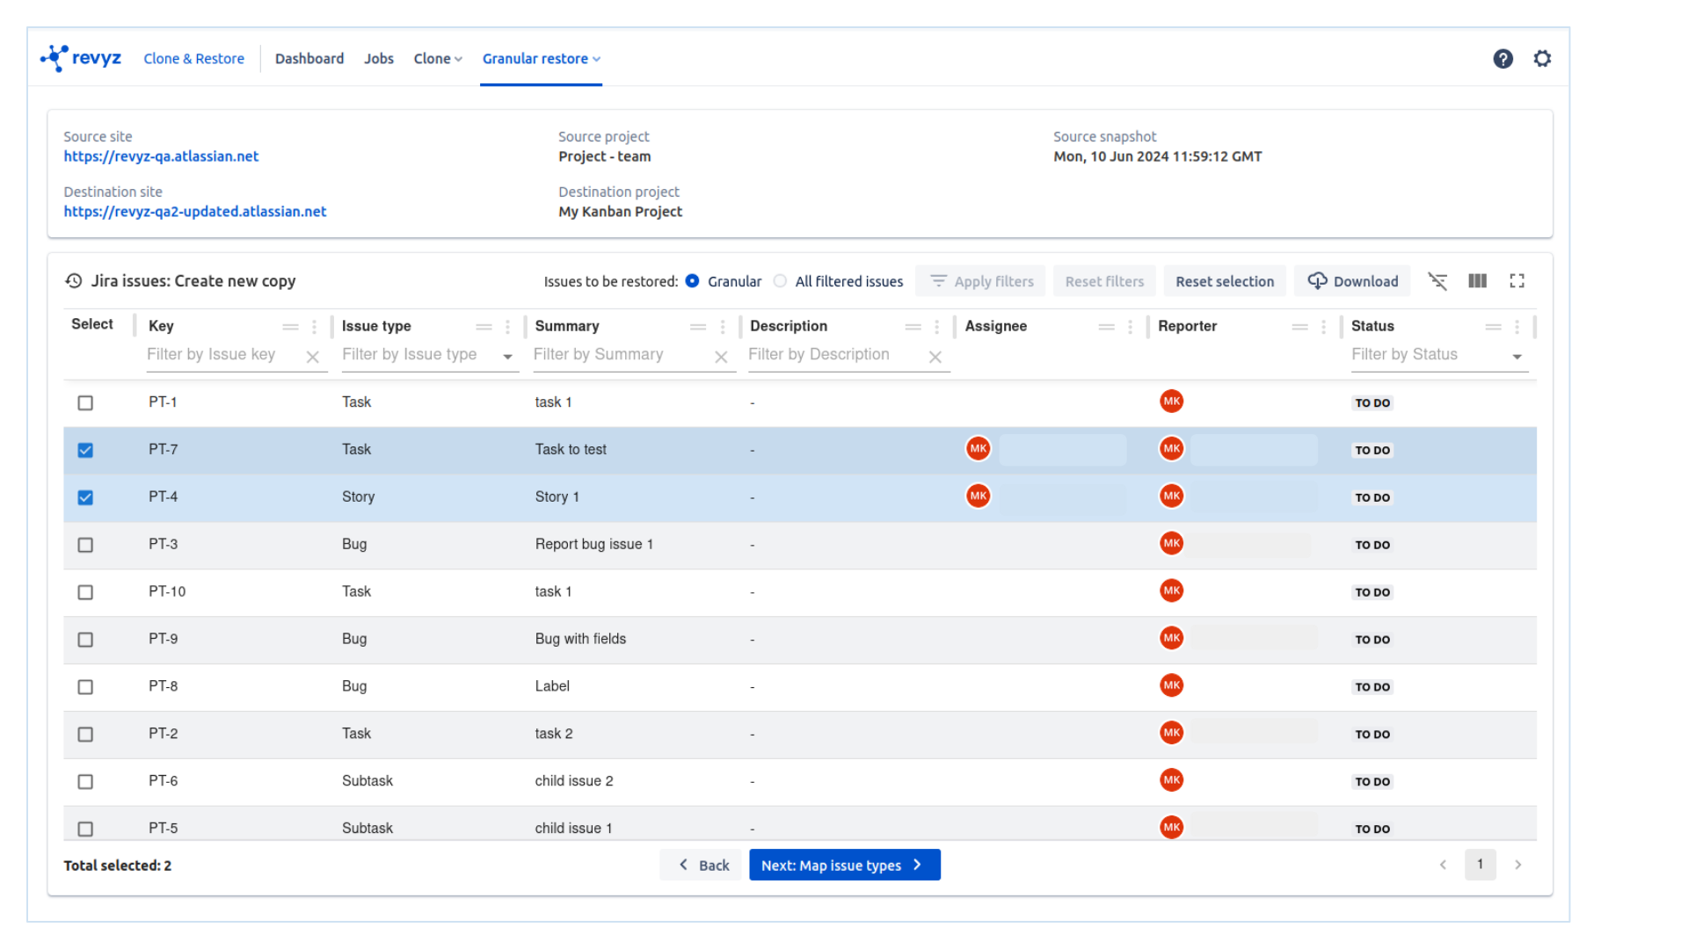This screenshot has width=1688, height=949.
Task: Open the Filter by Status dropdown
Action: click(x=1517, y=357)
